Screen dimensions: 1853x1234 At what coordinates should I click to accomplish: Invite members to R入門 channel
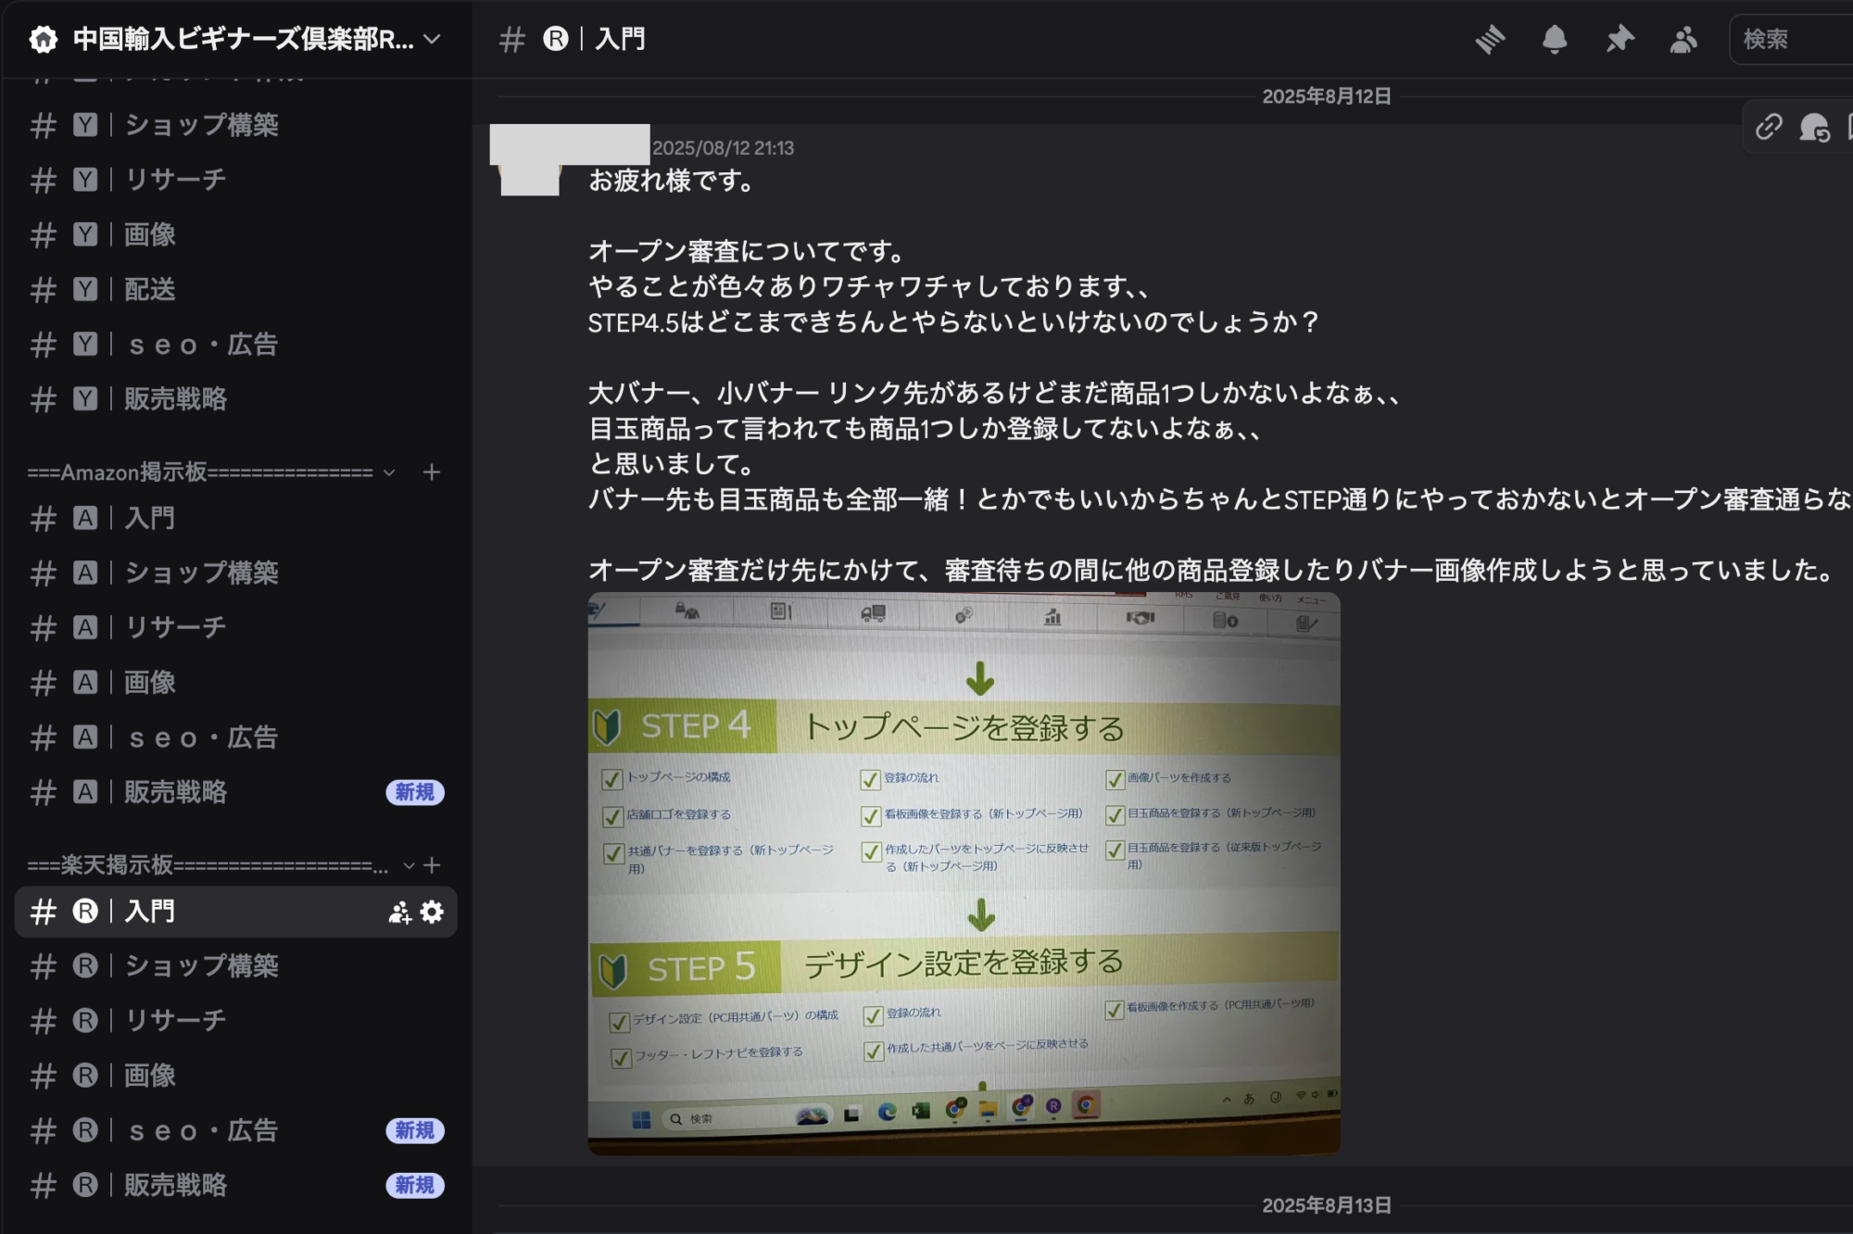point(400,913)
